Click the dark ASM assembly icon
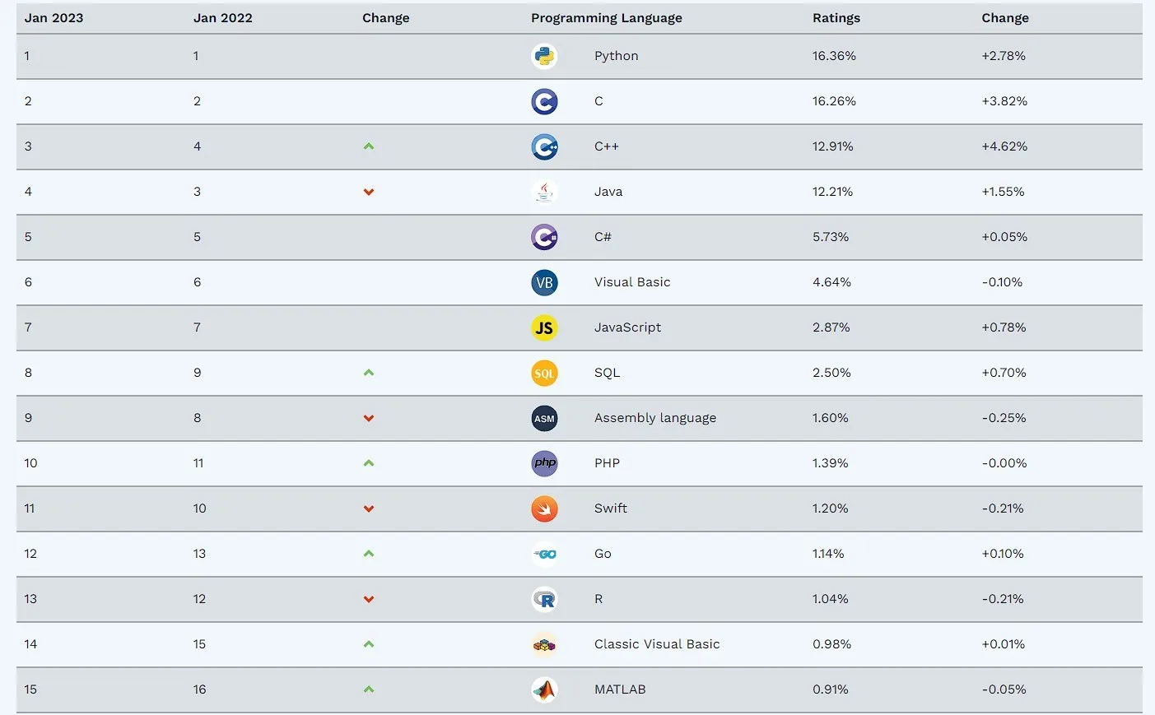The height and width of the screenshot is (715, 1155). tap(544, 418)
